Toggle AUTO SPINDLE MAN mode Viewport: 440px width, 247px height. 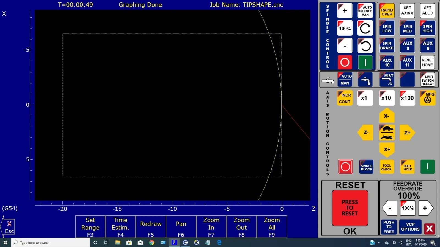coord(365,11)
